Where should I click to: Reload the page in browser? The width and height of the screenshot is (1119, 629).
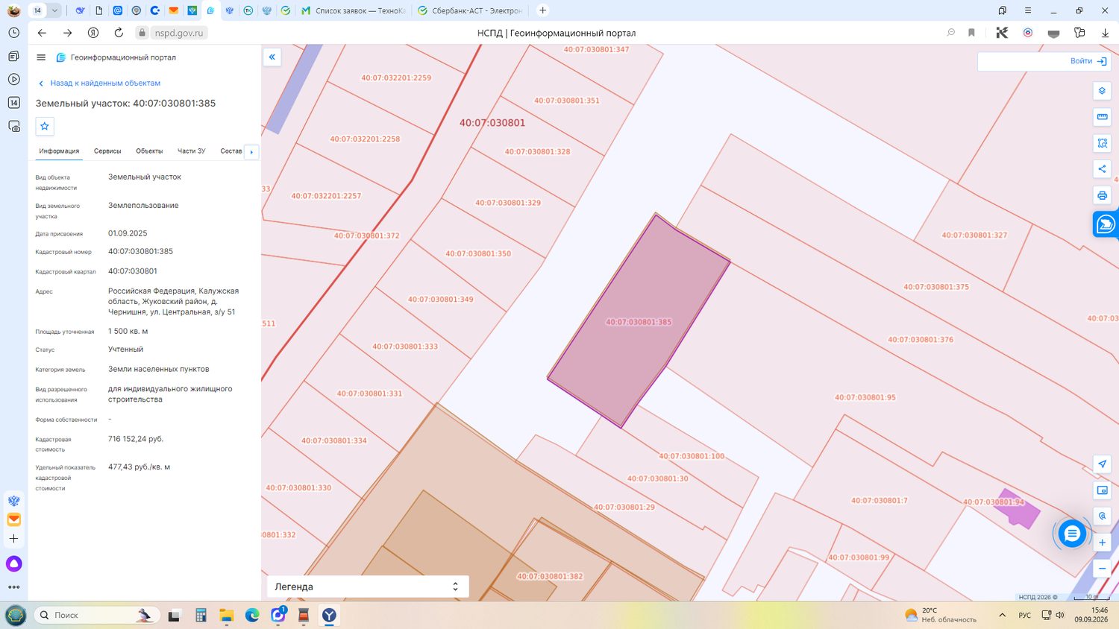coord(119,33)
